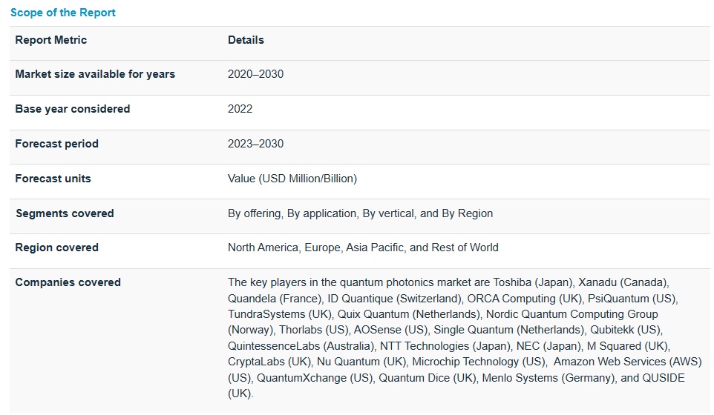Click the 2023–2030 forecast period value

click(x=255, y=144)
